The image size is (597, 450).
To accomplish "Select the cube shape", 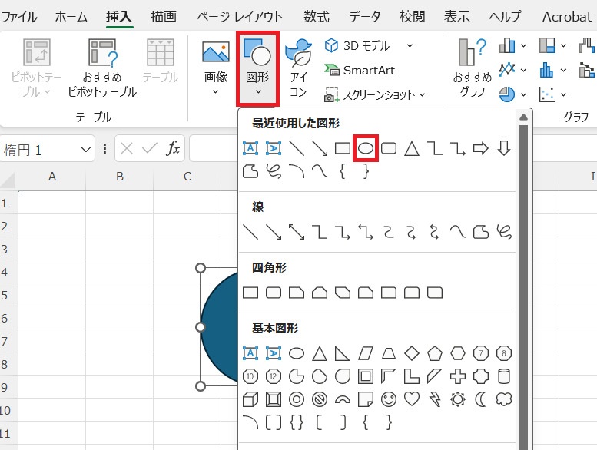I will coord(250,399).
